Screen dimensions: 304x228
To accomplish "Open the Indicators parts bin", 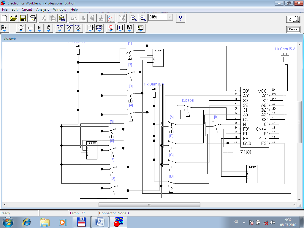I will click(111, 28).
